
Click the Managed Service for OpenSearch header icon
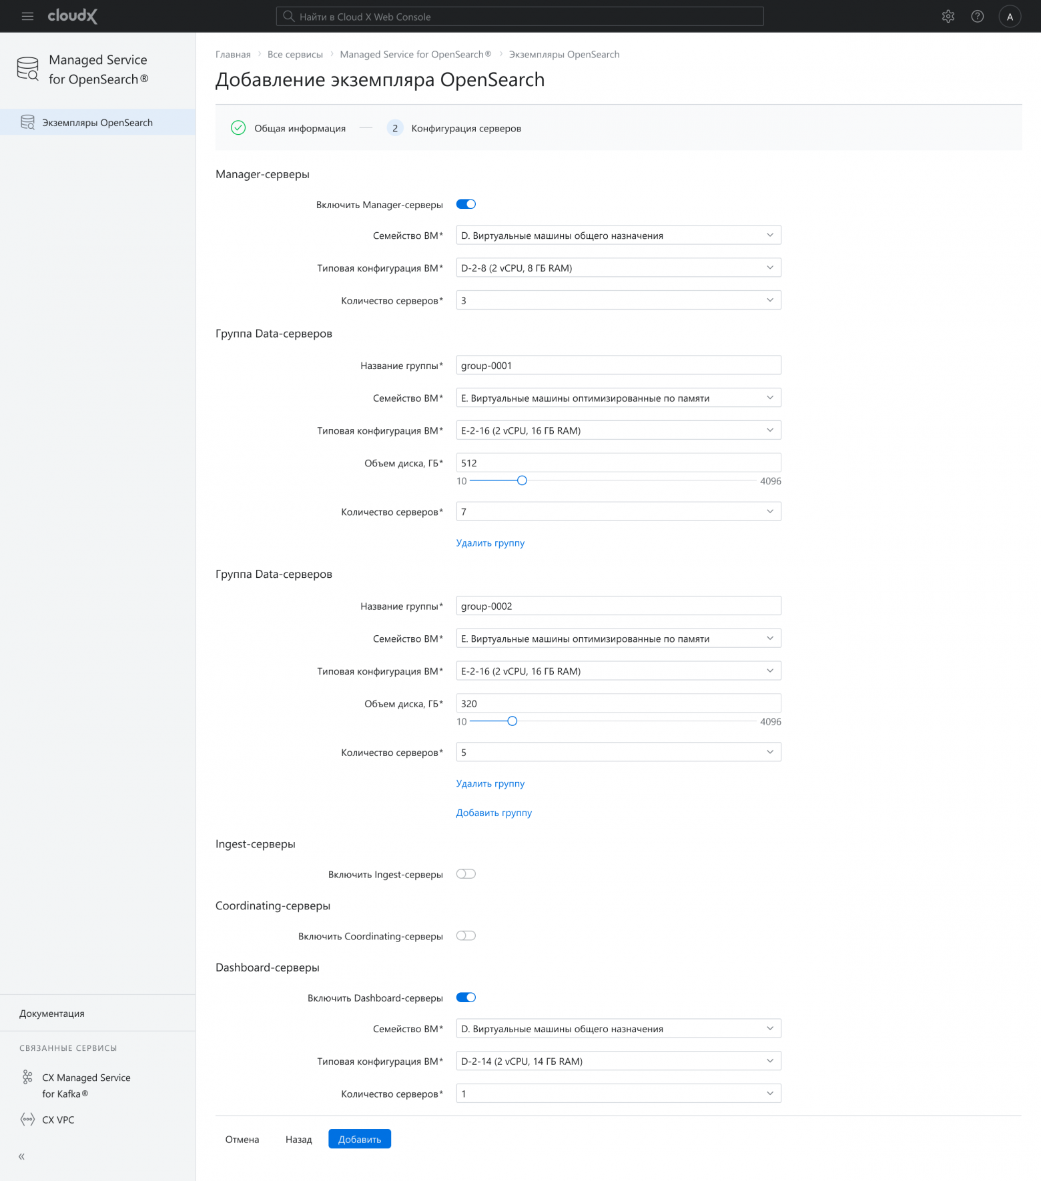28,69
